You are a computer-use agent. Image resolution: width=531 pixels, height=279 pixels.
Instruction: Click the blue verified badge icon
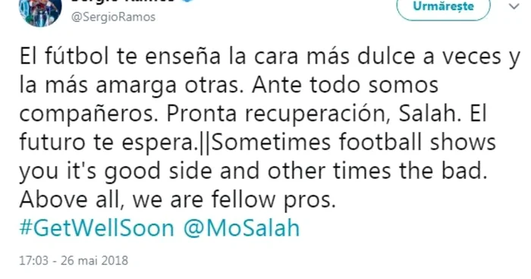187,1
